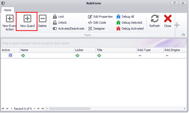Click the Title filter row field
Viewport: 189px width, 113px height.
pos(116,56)
